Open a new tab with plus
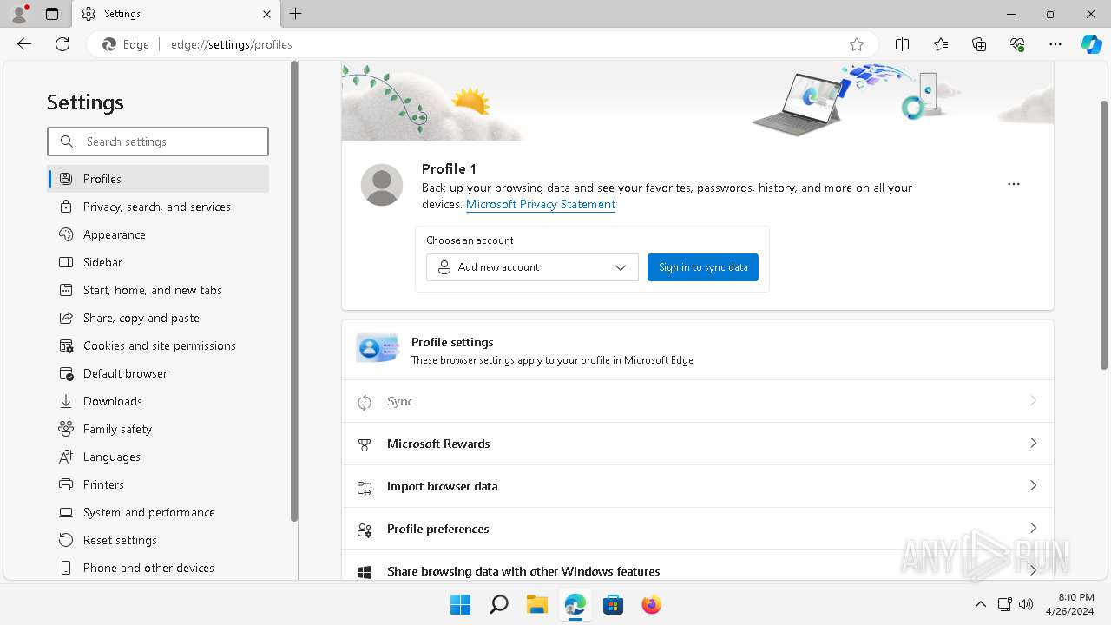The image size is (1111, 625). coord(296,14)
